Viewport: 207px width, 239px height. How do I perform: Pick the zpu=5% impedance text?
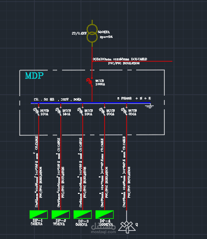(x=106, y=37)
